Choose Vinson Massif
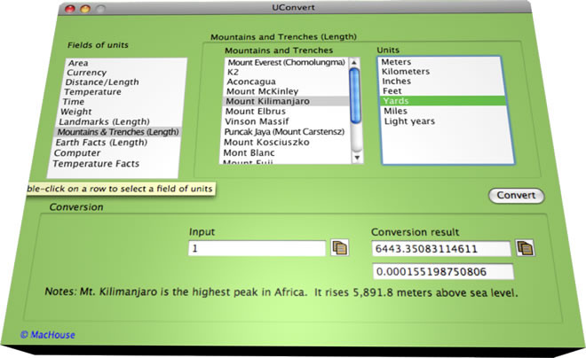 [284, 121]
